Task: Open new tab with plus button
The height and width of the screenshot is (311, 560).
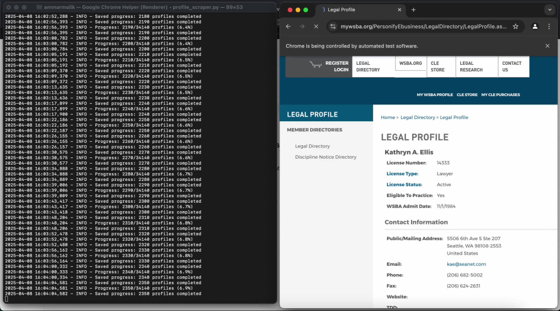Action: point(413,10)
